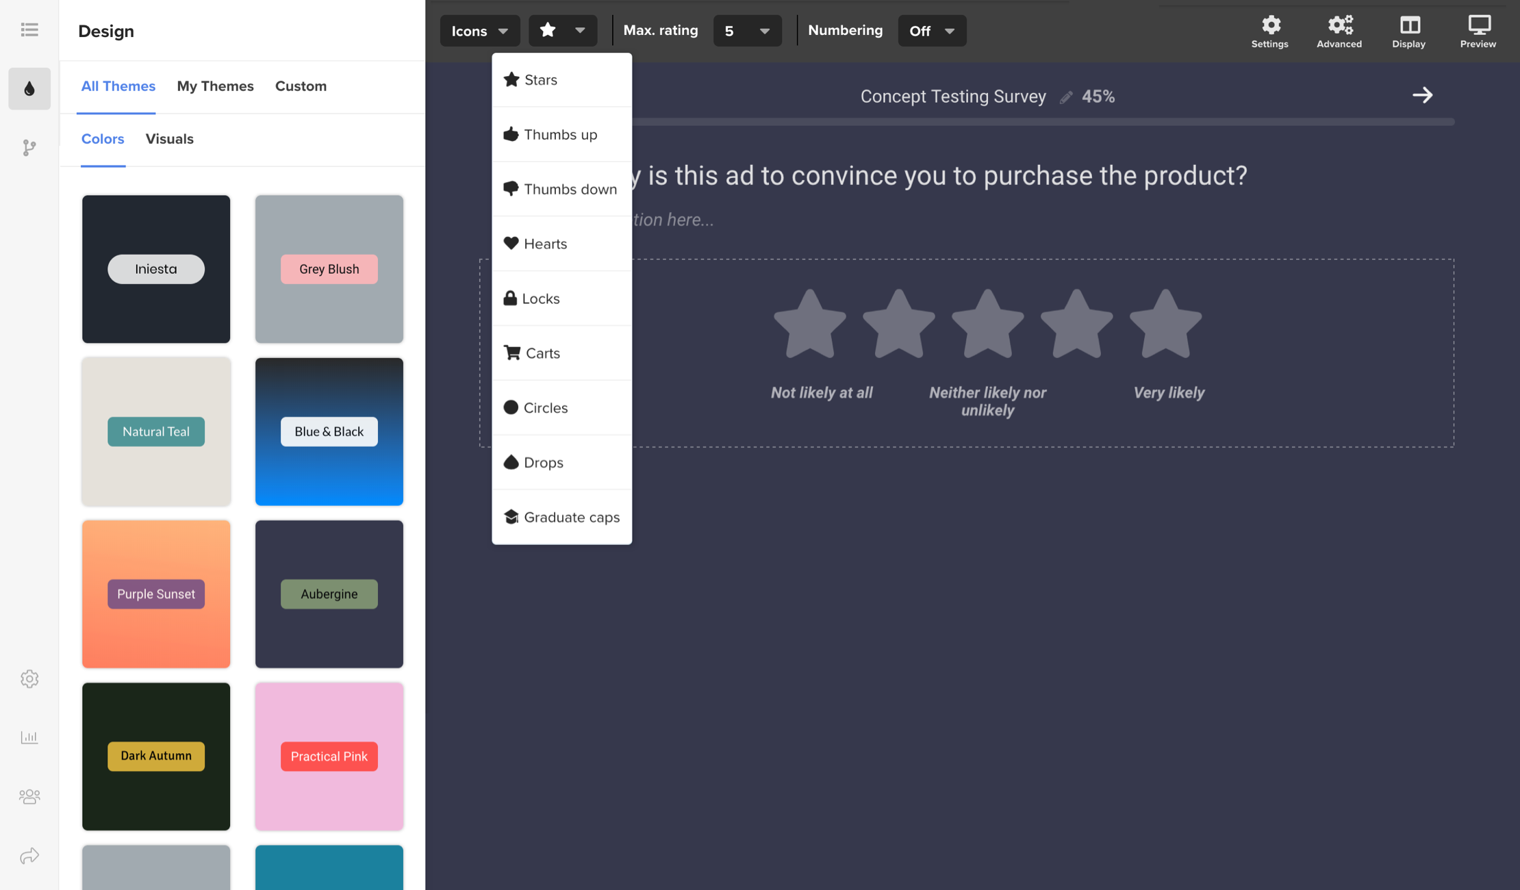The image size is (1520, 890).
Task: Open the Numbering Off dropdown
Action: tap(932, 31)
